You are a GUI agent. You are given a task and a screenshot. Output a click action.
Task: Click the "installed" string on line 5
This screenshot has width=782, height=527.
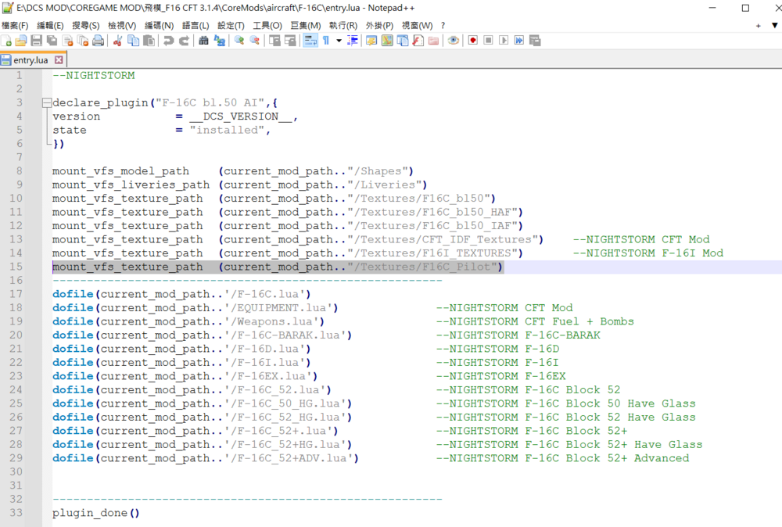pyautogui.click(x=227, y=130)
